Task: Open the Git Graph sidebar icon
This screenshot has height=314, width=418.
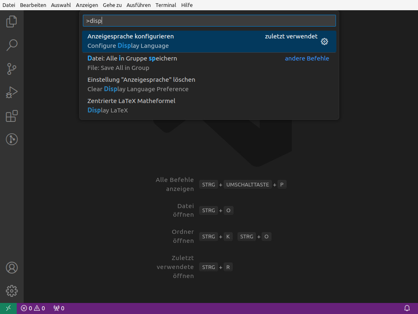Action: 12,139
